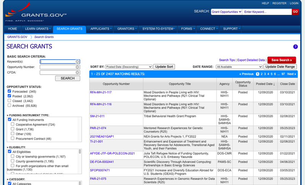Open the Learn Grants menu

tap(37, 29)
